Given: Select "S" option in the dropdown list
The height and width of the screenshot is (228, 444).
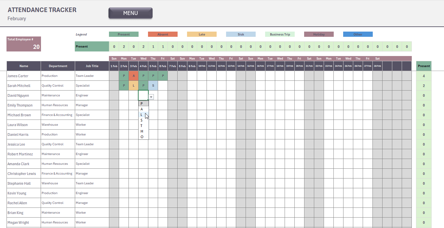Looking at the screenshot, I should pos(143,120).
